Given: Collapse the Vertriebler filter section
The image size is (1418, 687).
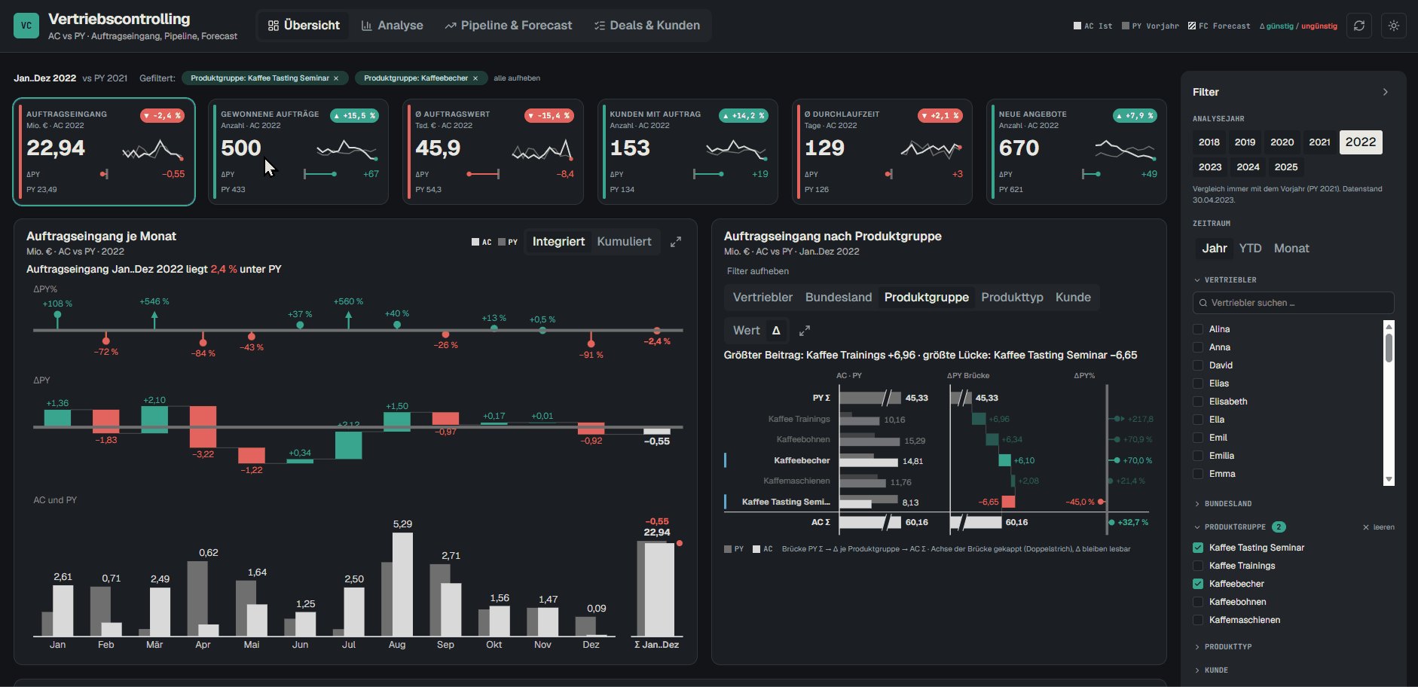Looking at the screenshot, I should click(x=1225, y=280).
